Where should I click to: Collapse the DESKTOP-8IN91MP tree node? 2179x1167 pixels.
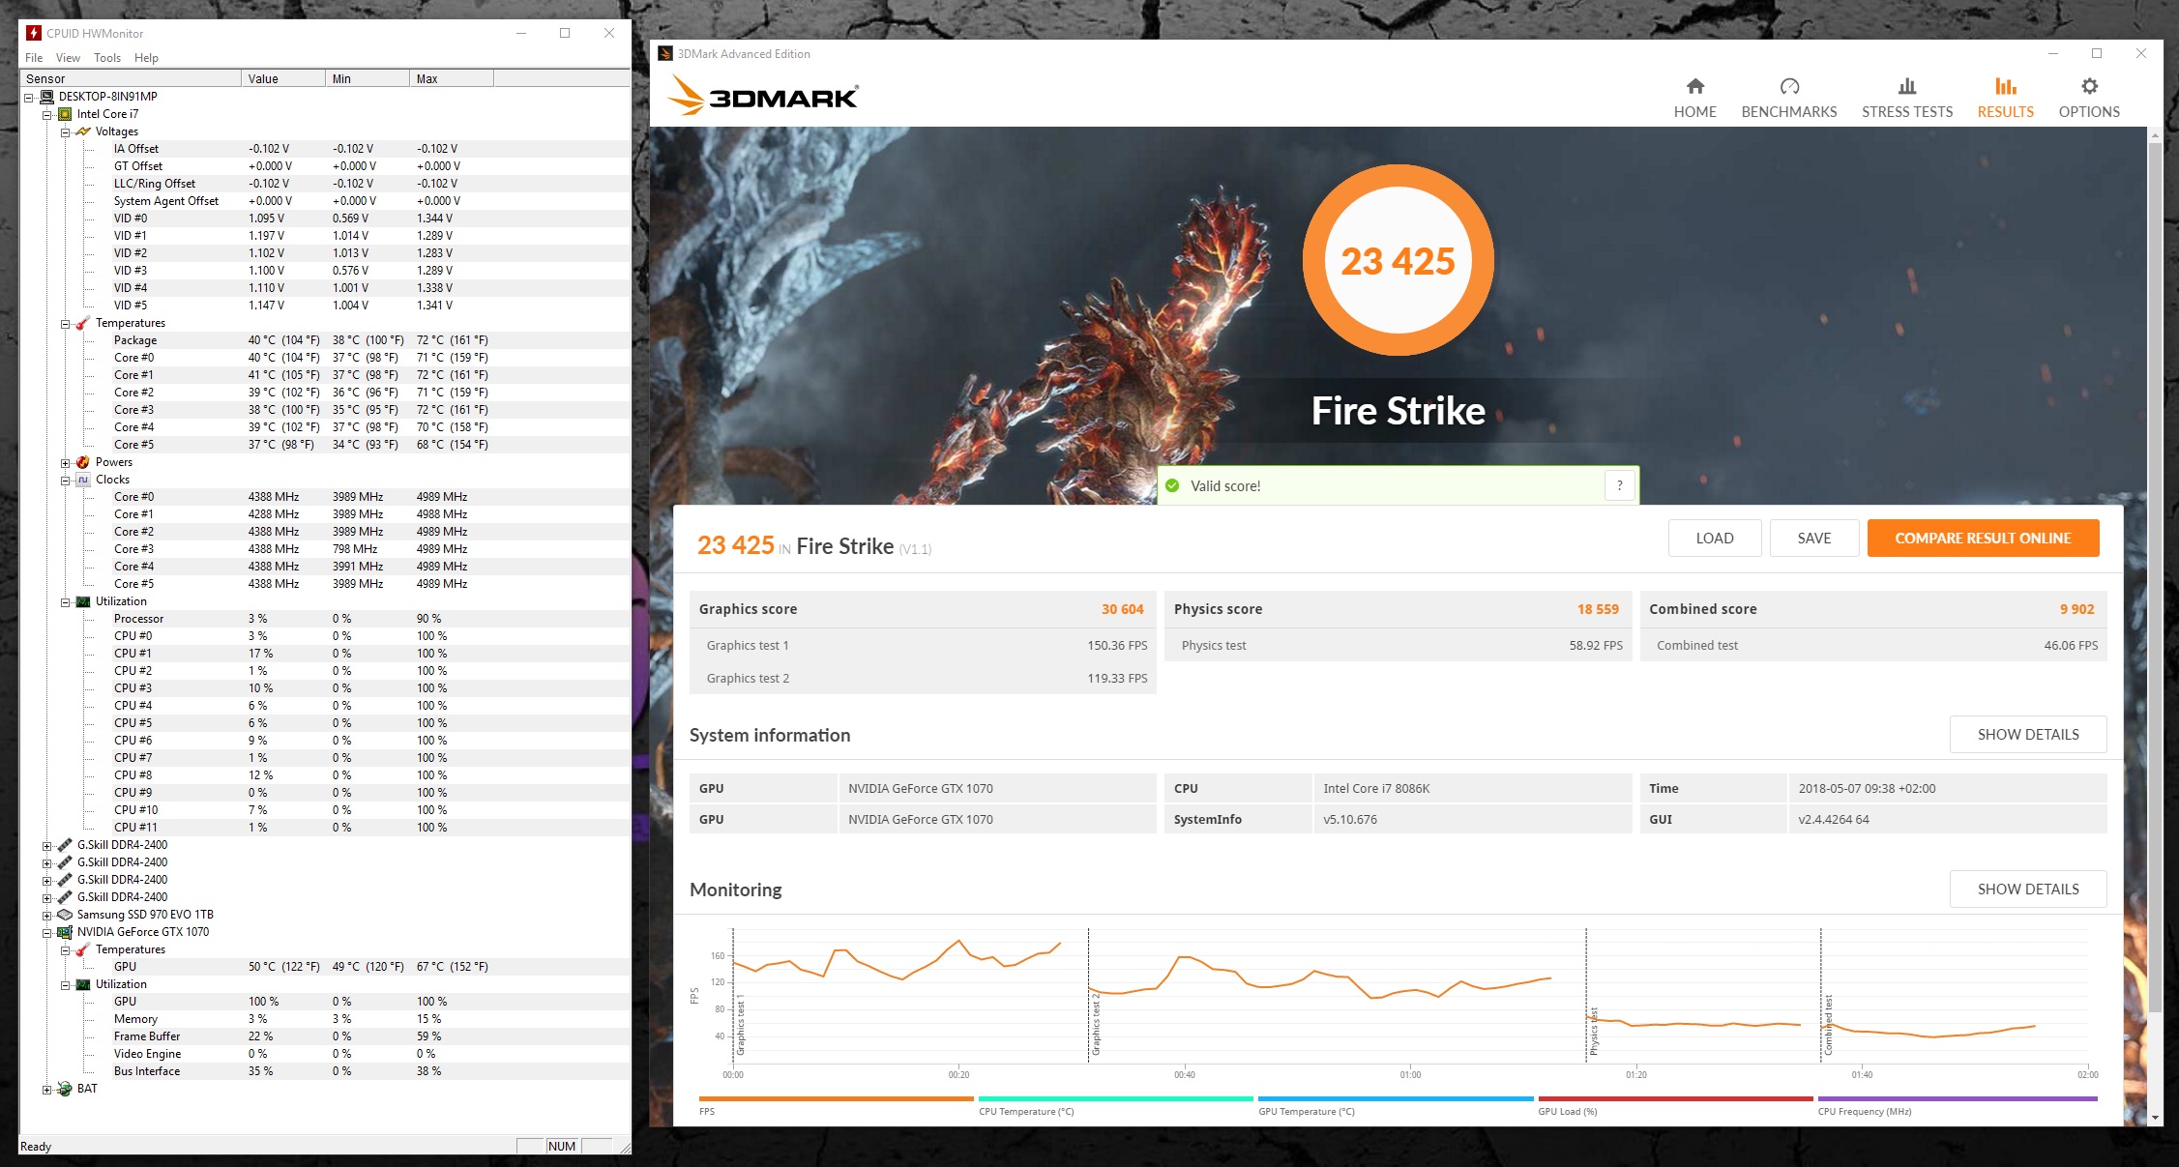pos(29,97)
